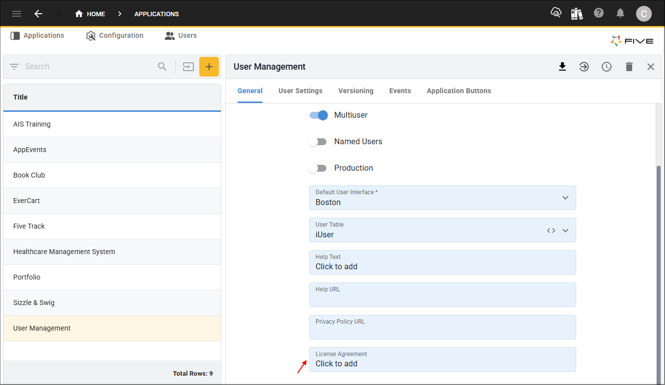
Task: Delete application using trash icon
Action: click(x=629, y=67)
